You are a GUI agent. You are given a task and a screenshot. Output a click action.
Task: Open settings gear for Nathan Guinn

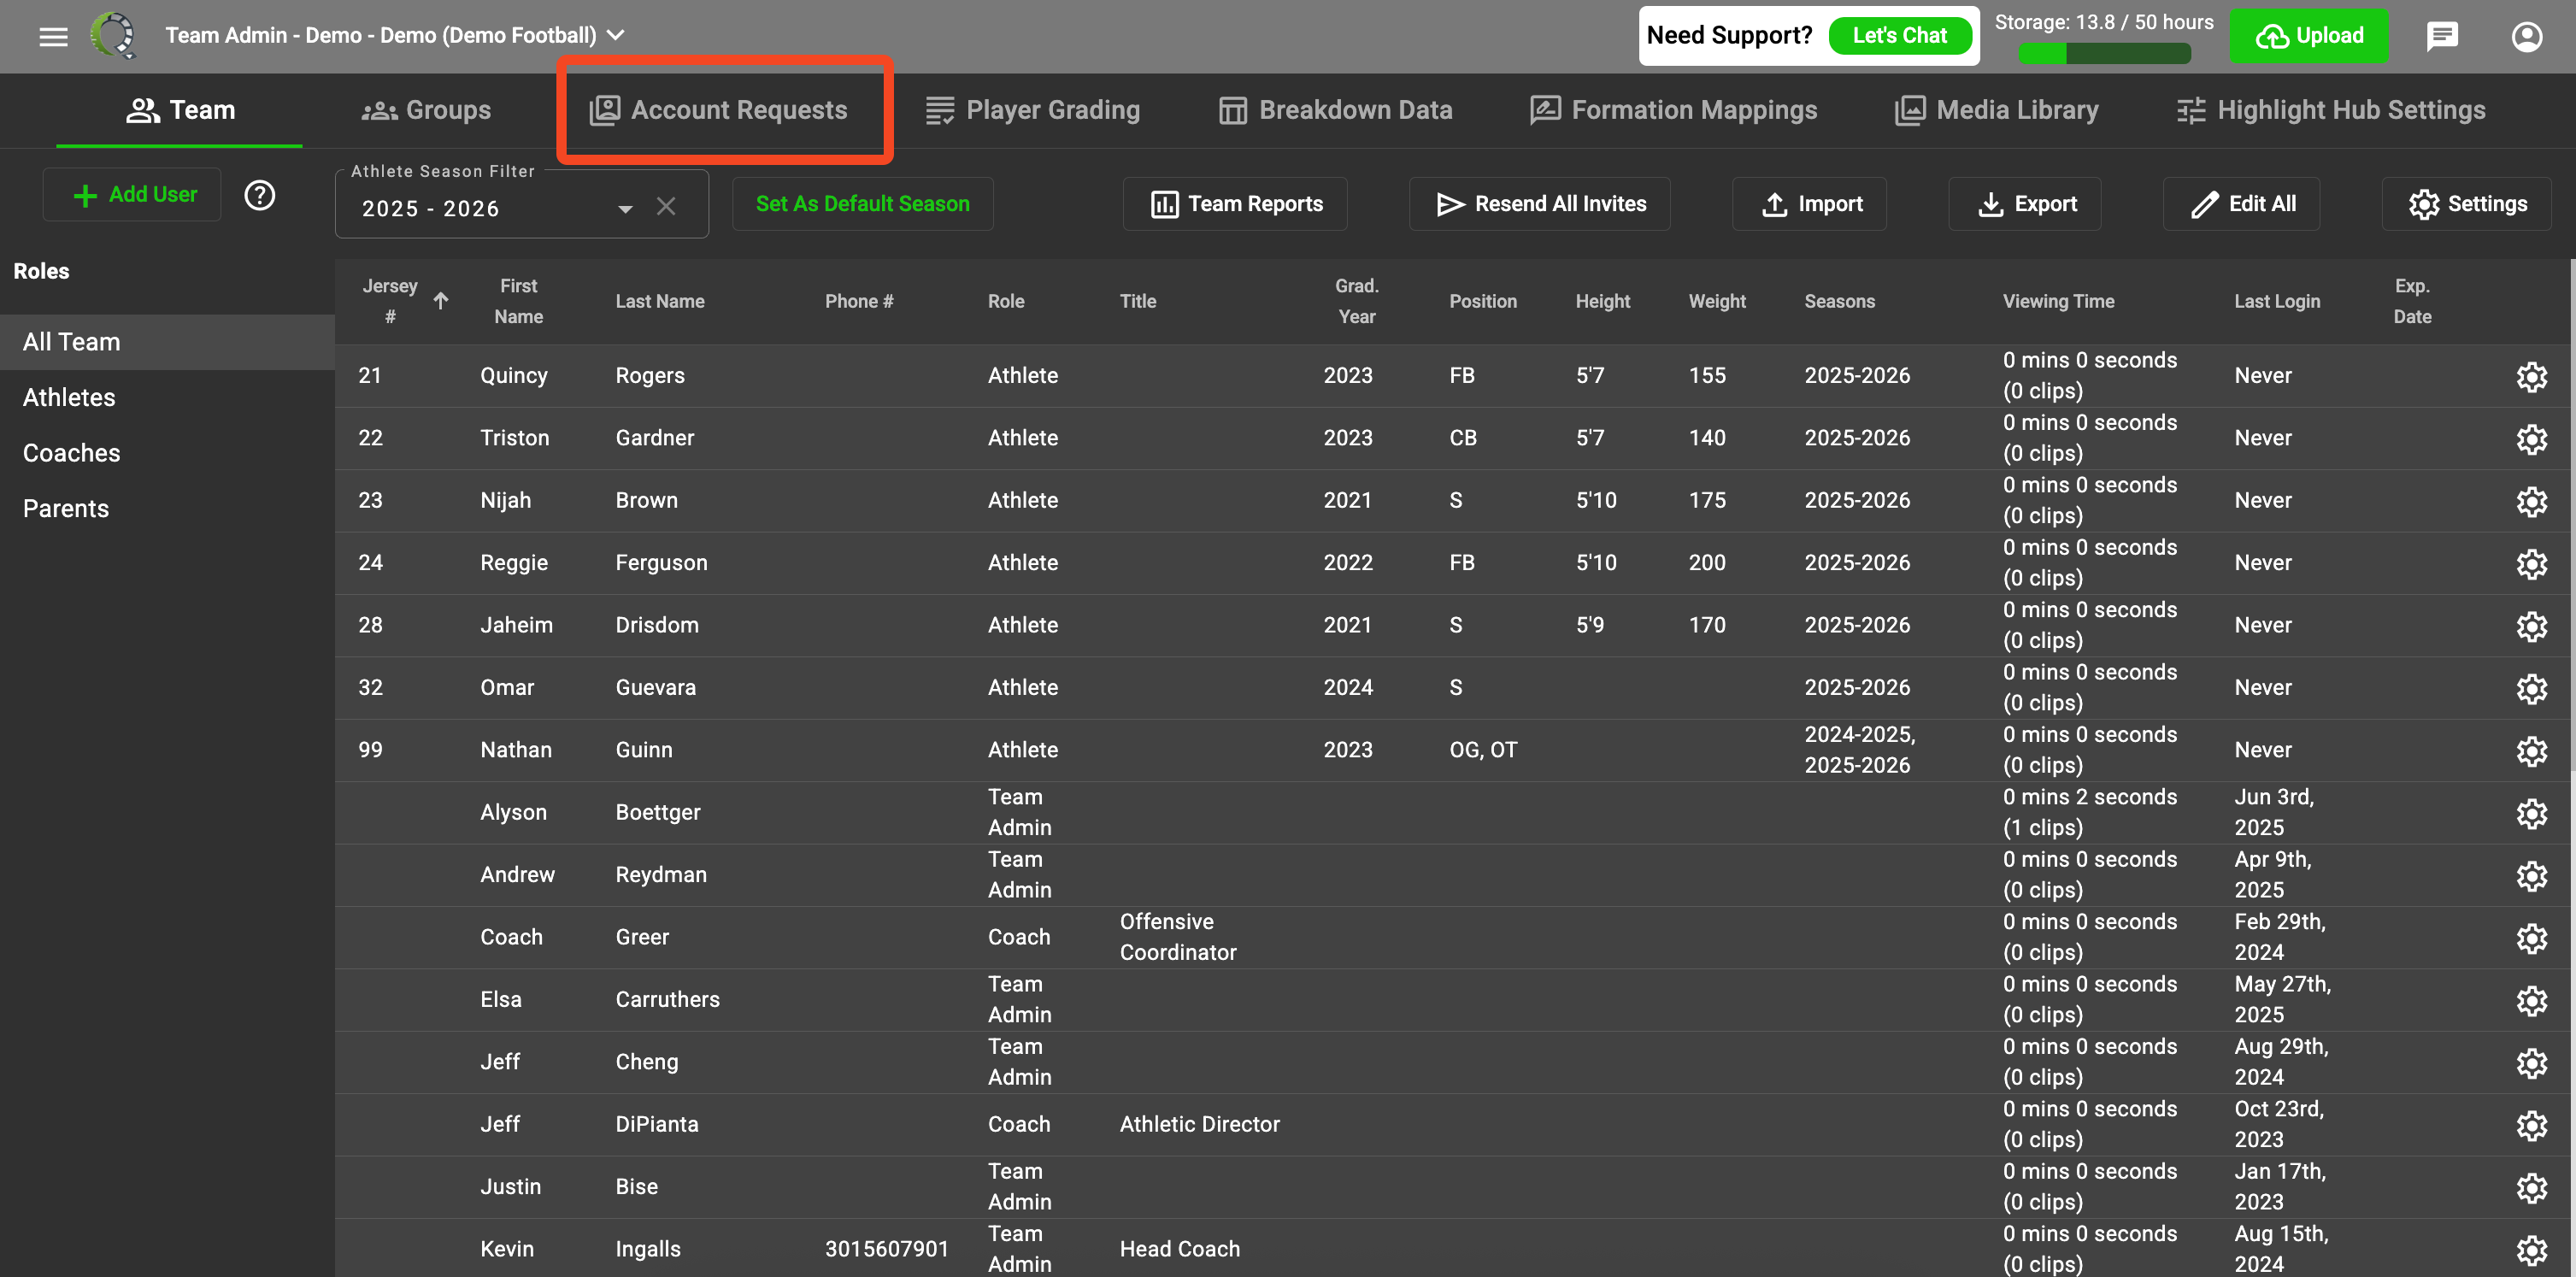[2531, 751]
